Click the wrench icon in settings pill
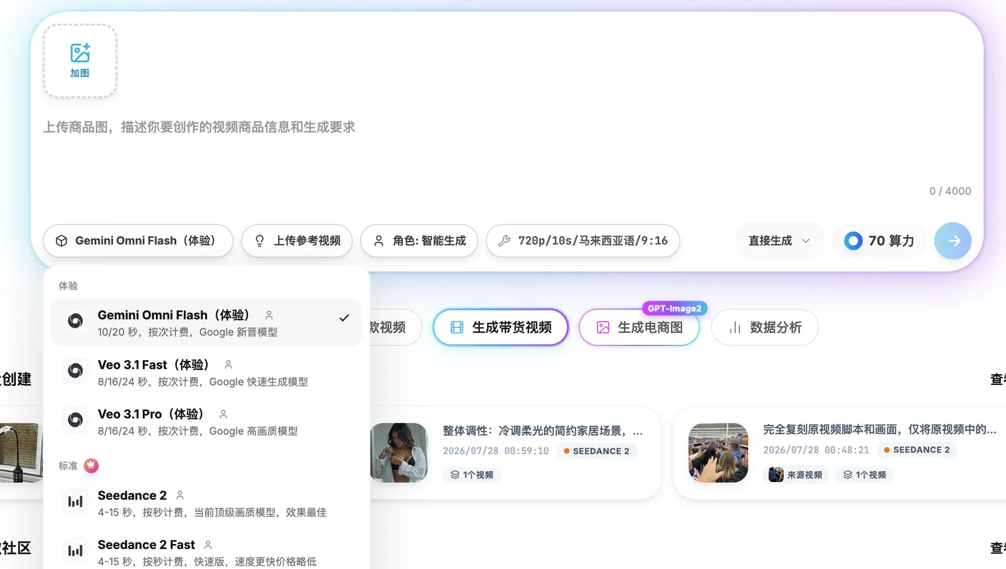This screenshot has height=569, width=1006. pyautogui.click(x=504, y=241)
